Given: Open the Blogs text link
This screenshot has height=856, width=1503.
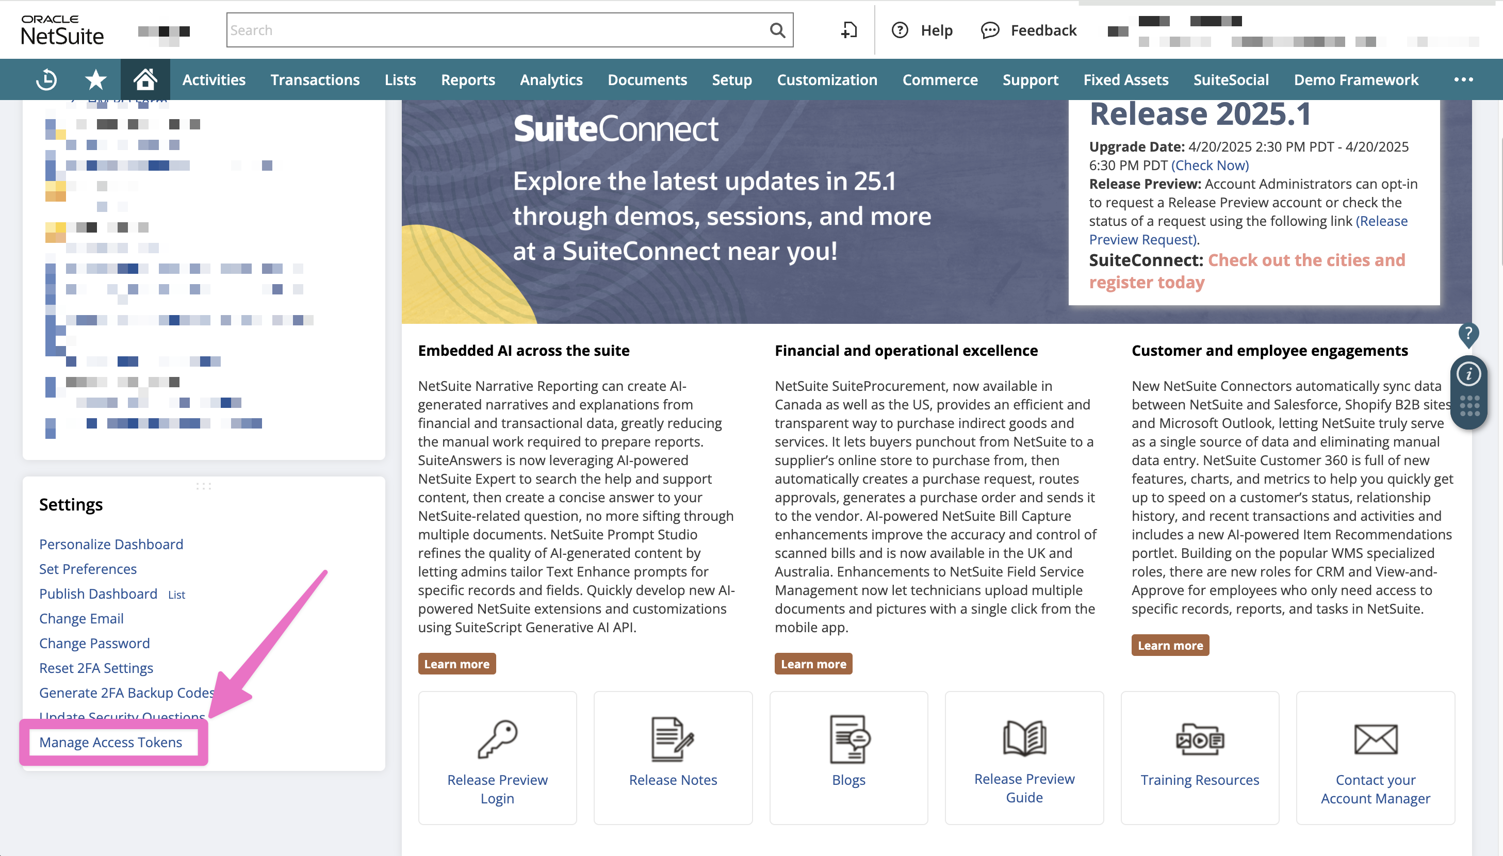Looking at the screenshot, I should [848, 780].
